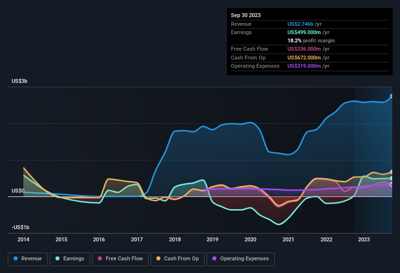Click the -US$1b y-axis label
The image size is (400, 273).
[x=20, y=227]
